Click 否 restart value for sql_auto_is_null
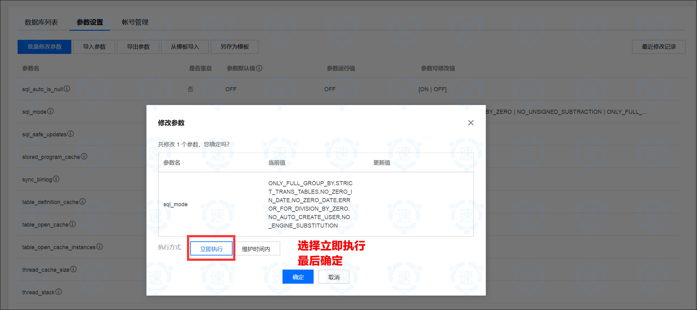 pos(190,89)
